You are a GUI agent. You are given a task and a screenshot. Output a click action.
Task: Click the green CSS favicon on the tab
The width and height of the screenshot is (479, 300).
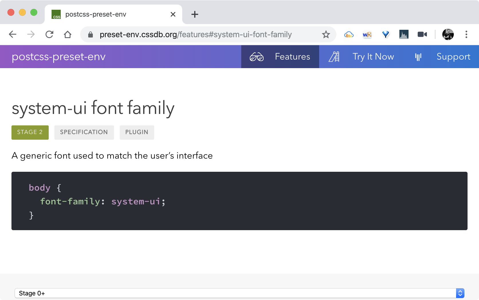pyautogui.click(x=56, y=14)
